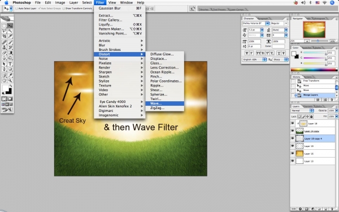This screenshot has width=339, height=212.
Task: Switch to the Histogram tab
Action: pyautogui.click(x=319, y=19)
